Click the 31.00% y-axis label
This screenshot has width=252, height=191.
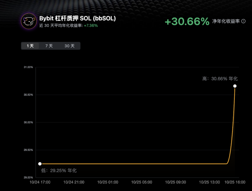[28, 67]
